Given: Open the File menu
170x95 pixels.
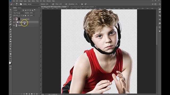Looking at the screenshot, I should click(14, 1).
